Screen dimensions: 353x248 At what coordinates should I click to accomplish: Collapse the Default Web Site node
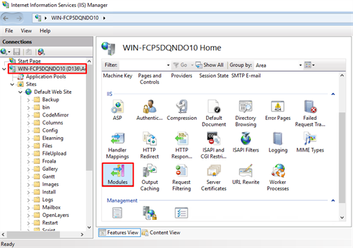pyautogui.click(x=21, y=92)
